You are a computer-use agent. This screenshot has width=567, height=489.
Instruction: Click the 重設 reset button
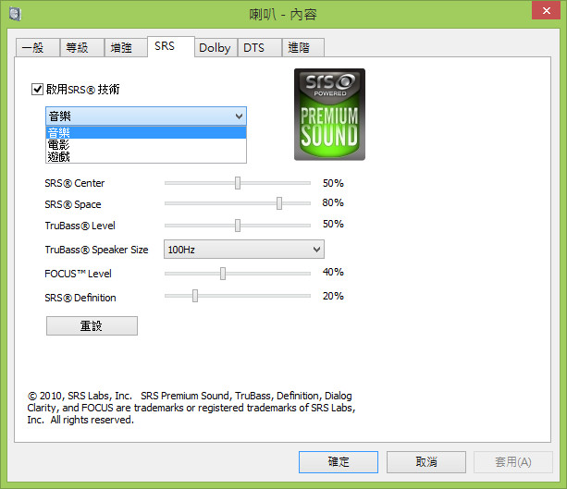[92, 326]
